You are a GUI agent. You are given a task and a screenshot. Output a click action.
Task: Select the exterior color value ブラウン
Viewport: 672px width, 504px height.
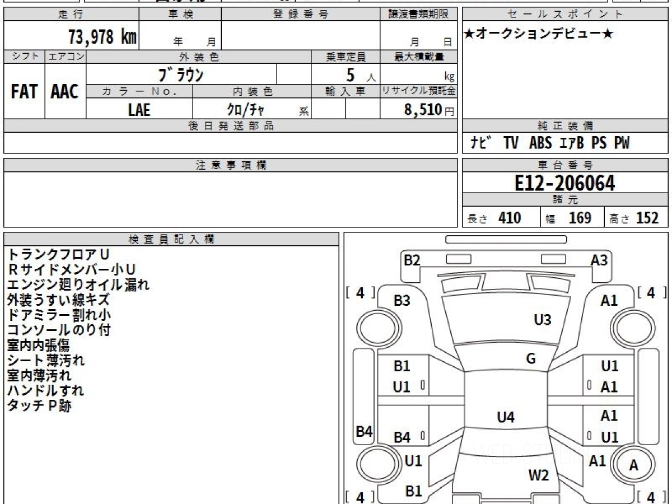click(181, 74)
